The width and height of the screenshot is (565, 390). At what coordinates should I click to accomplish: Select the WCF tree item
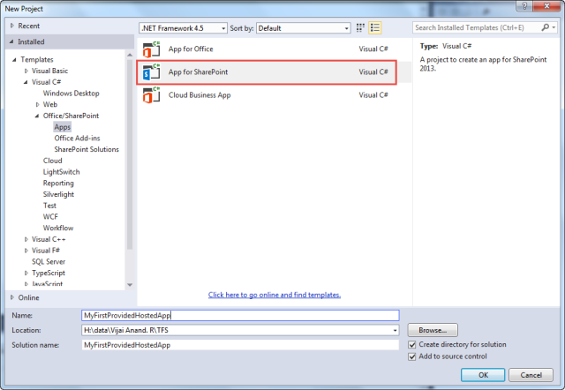tap(50, 216)
